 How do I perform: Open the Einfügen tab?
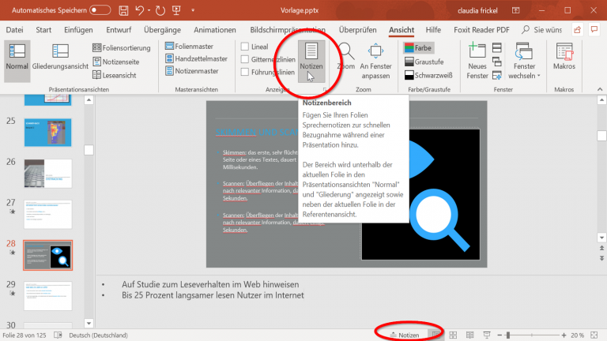point(78,30)
